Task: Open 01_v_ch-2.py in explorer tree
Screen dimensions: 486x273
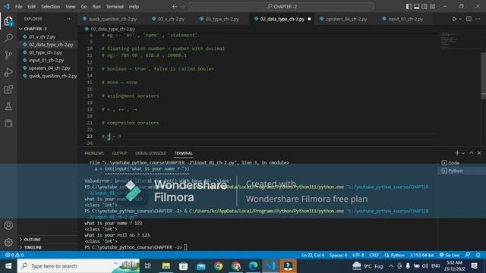Action: click(x=42, y=36)
